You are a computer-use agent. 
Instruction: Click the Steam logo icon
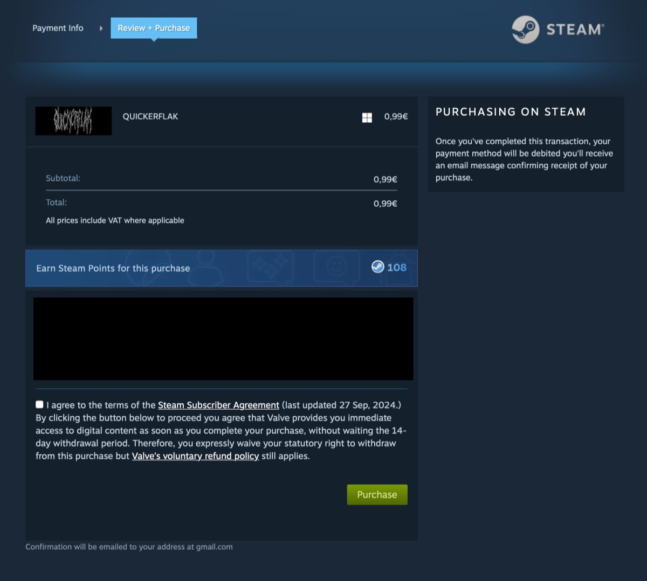(x=525, y=29)
